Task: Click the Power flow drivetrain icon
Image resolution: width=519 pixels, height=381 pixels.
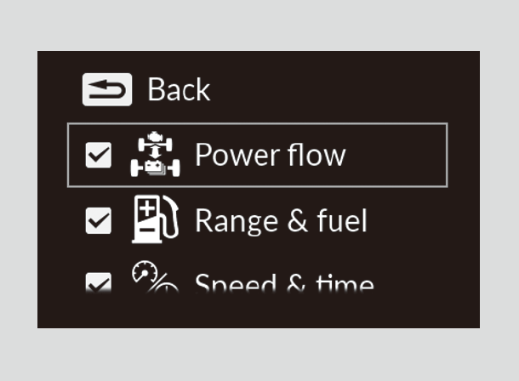Action: click(x=155, y=155)
